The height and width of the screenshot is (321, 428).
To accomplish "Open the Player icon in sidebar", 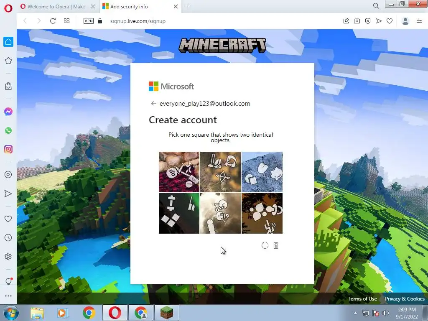I will click(x=8, y=174).
